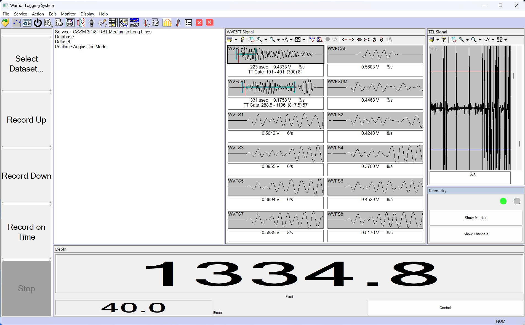The height and width of the screenshot is (325, 525).
Task: Click the upper slider handle beside TEL plot
Action: tap(513, 76)
